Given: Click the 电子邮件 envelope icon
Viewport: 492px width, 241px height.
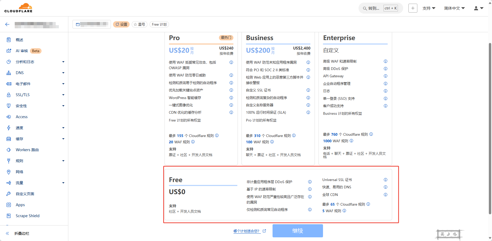Looking at the screenshot, I should (9, 84).
